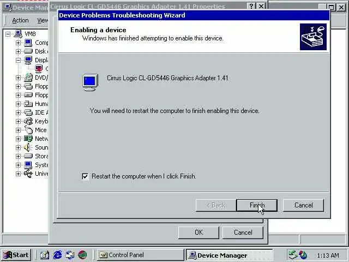Select the IDE controllers icon

click(x=28, y=112)
